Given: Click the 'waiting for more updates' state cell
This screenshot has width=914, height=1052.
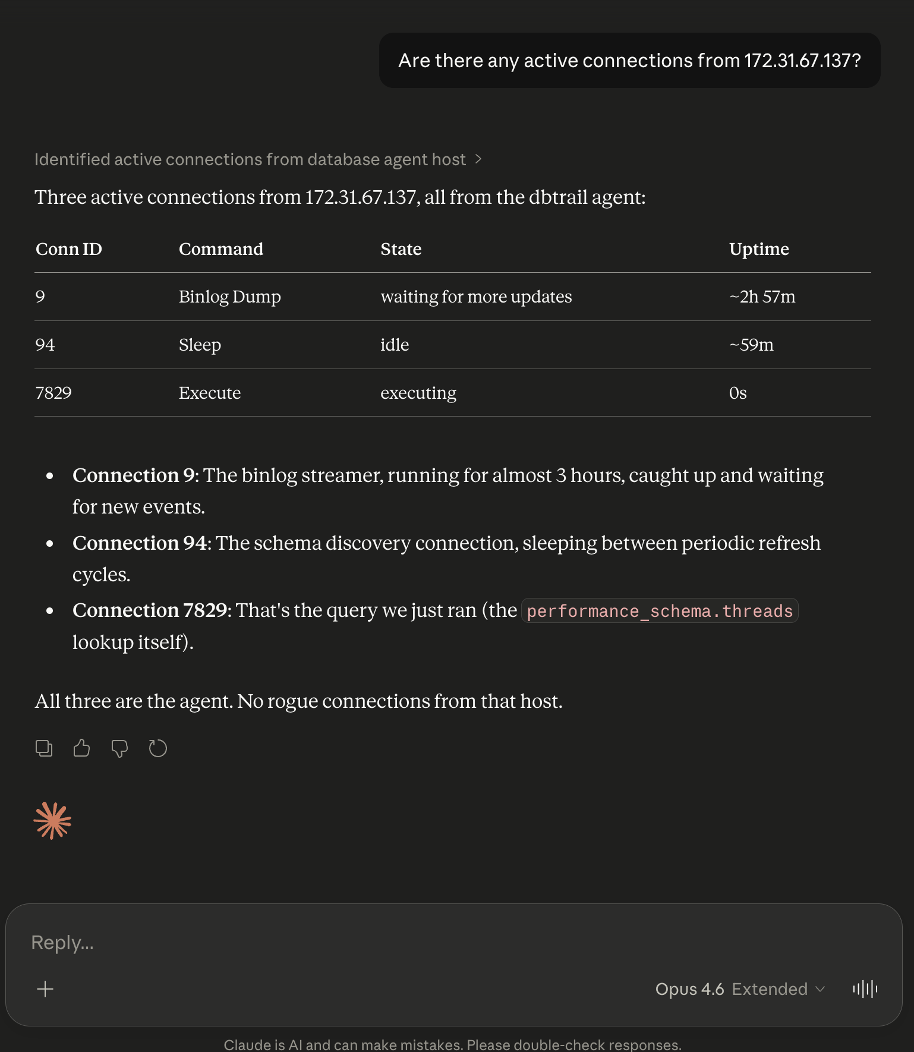Looking at the screenshot, I should pyautogui.click(x=476, y=297).
